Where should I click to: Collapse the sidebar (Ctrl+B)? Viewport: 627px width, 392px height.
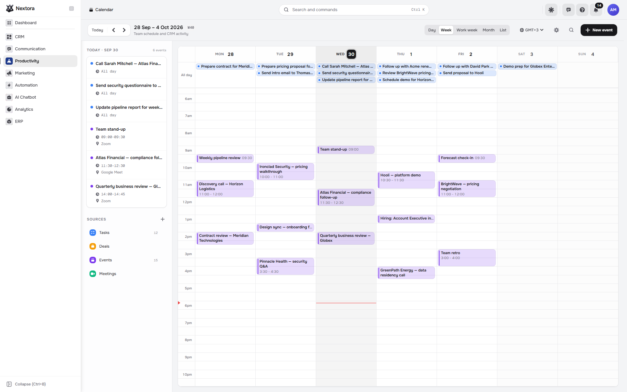click(26, 384)
